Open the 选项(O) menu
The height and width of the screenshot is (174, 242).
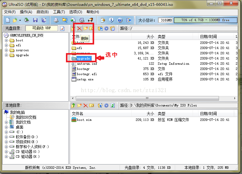click(x=75, y=12)
